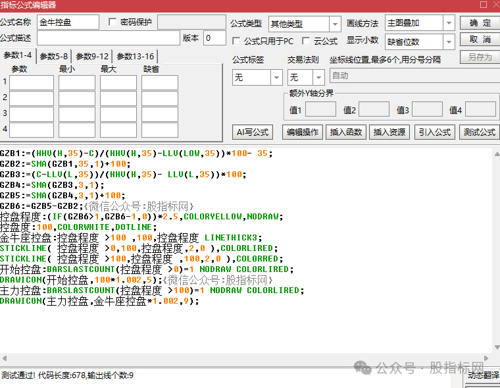The height and width of the screenshot is (388, 500).
Task: Expand the 交易法则 dropdown
Action: click(x=318, y=77)
